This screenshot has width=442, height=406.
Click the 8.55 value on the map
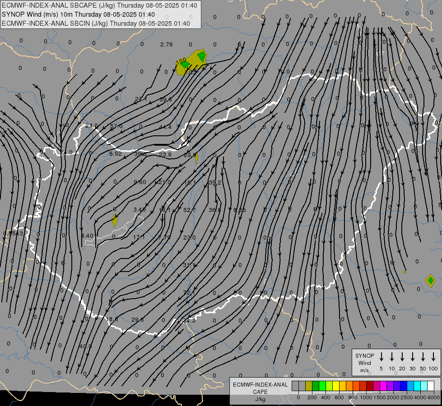pos(240,210)
